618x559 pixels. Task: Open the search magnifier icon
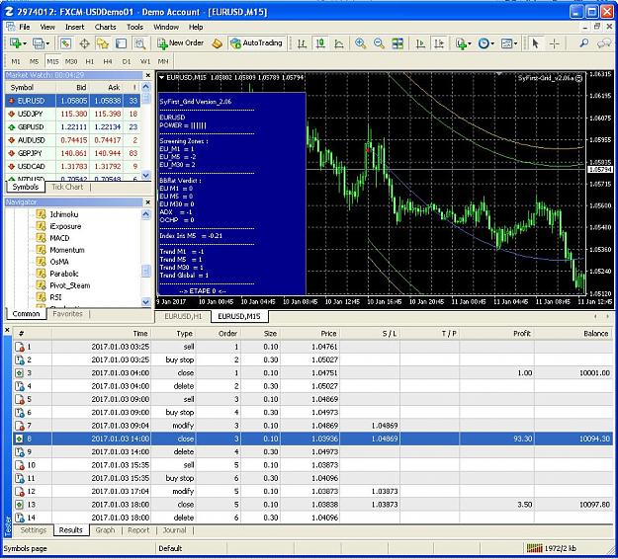[583, 43]
